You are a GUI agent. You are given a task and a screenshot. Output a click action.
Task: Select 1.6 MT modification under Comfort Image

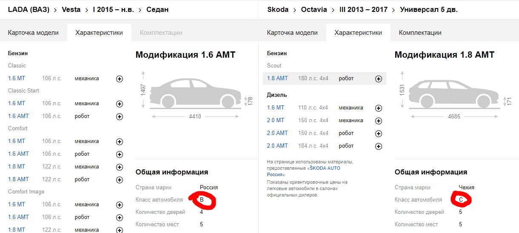tap(17, 204)
